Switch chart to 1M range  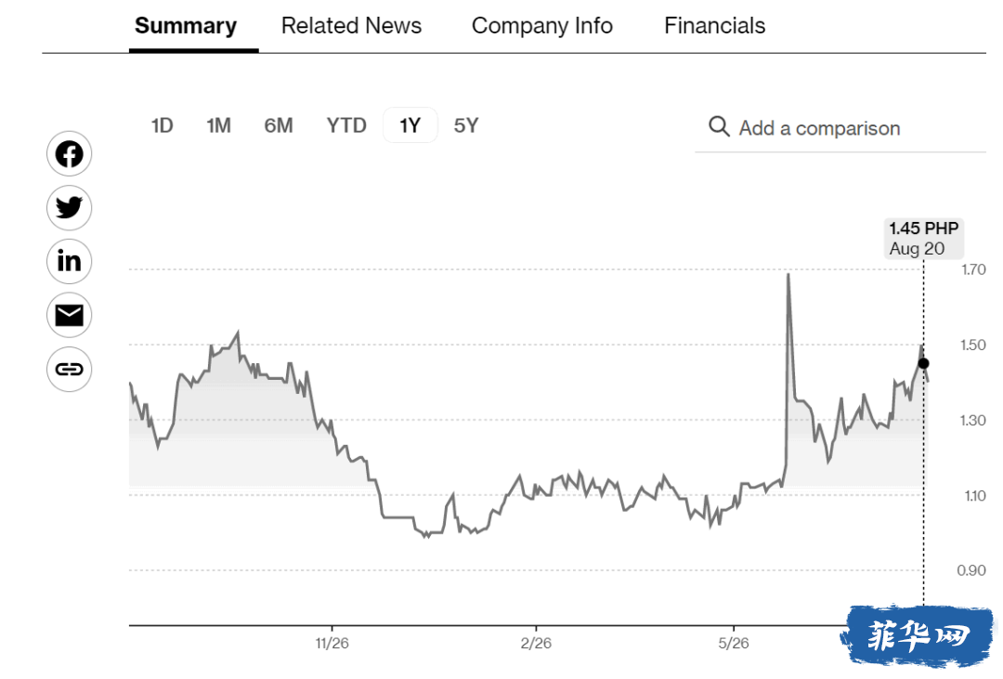point(219,125)
